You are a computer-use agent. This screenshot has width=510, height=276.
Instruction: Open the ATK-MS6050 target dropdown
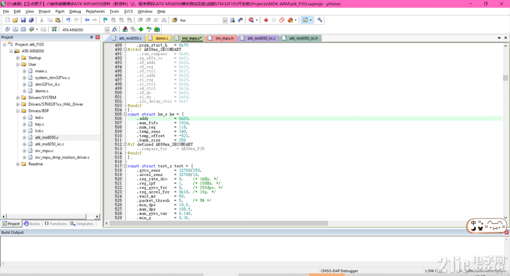point(107,30)
